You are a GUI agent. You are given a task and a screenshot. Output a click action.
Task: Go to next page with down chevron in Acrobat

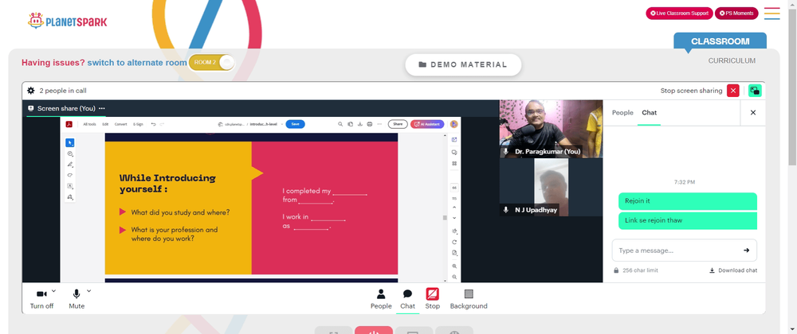[x=454, y=218]
